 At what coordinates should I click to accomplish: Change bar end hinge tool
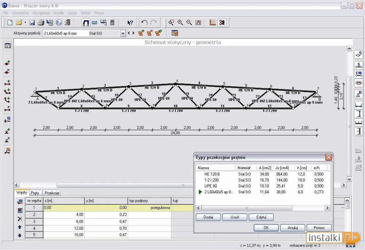(8, 120)
